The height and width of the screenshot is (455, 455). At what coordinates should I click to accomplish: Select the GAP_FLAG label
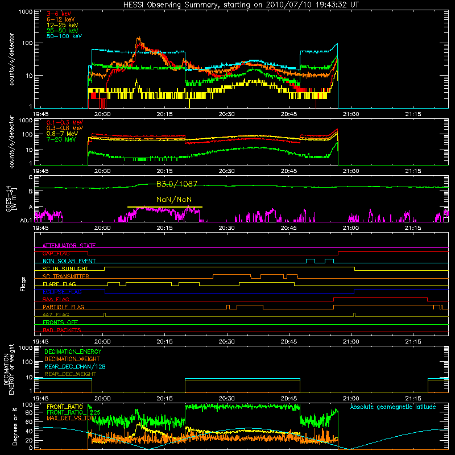click(56, 253)
